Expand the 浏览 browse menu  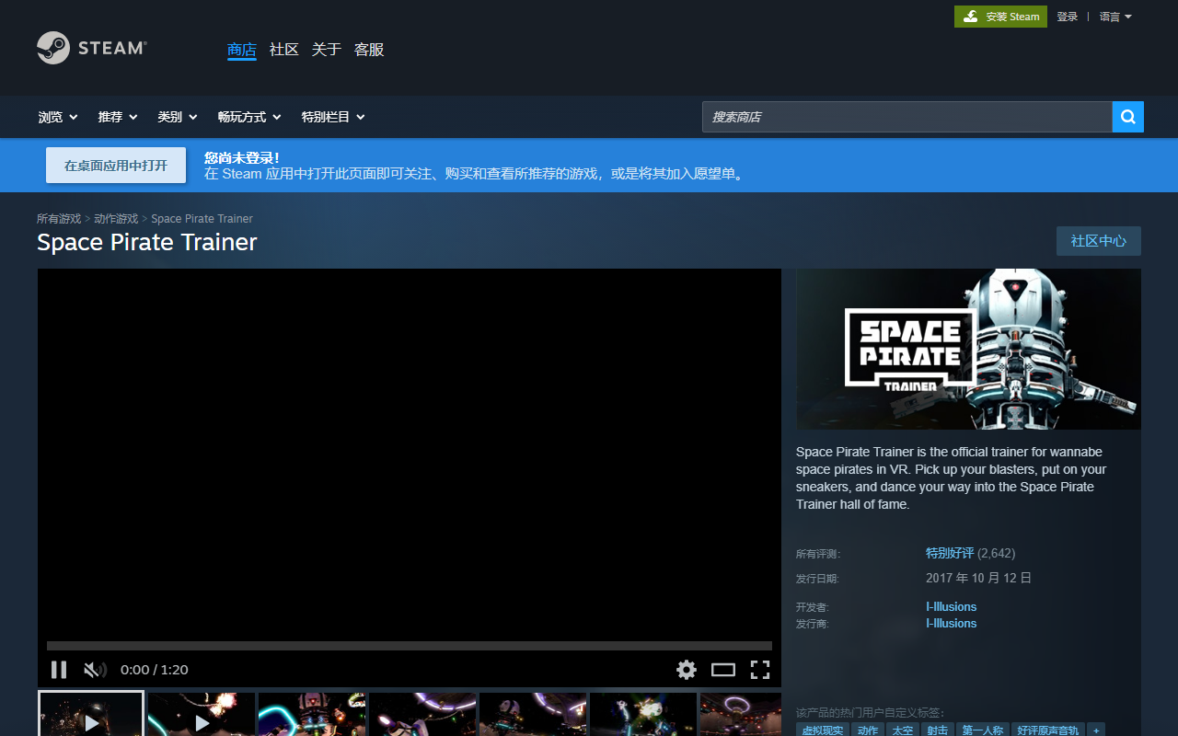pyautogui.click(x=58, y=117)
